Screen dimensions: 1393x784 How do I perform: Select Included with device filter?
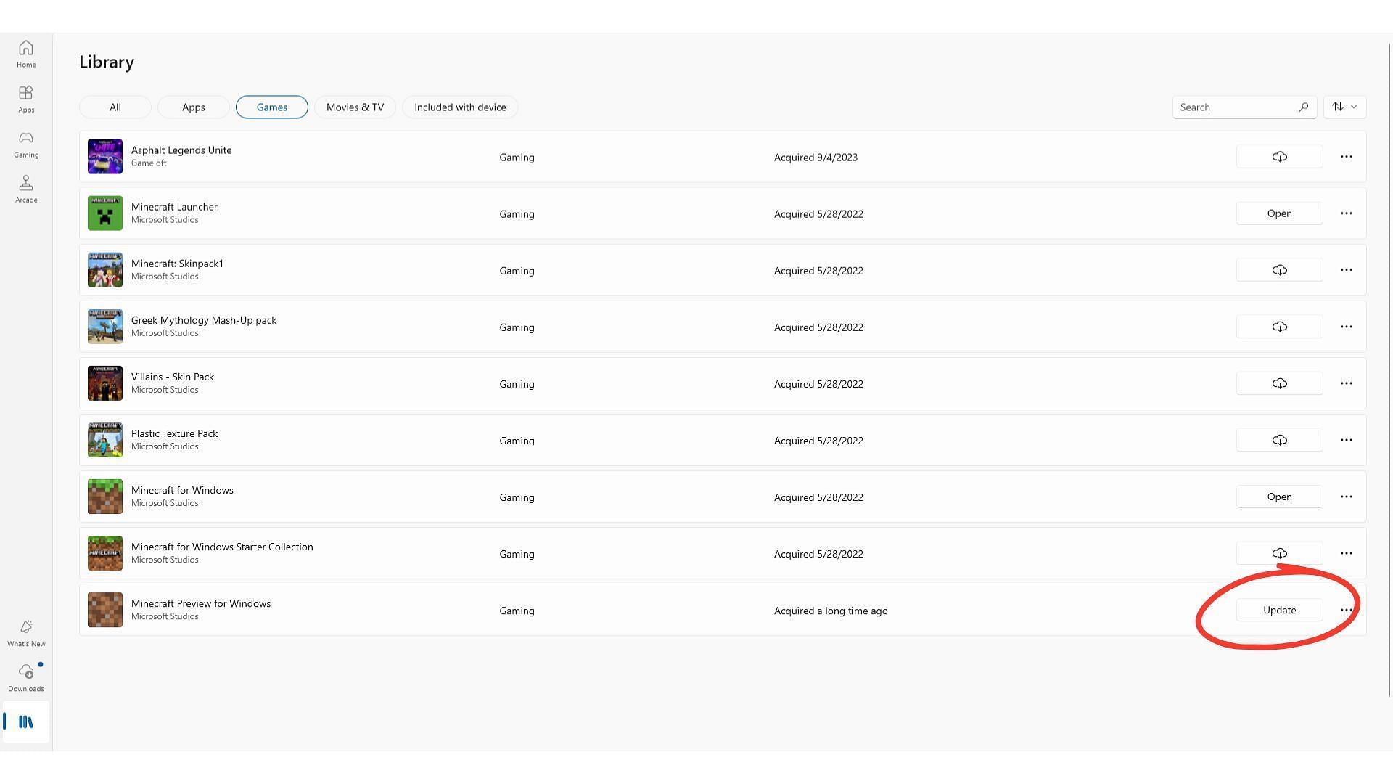[460, 106]
